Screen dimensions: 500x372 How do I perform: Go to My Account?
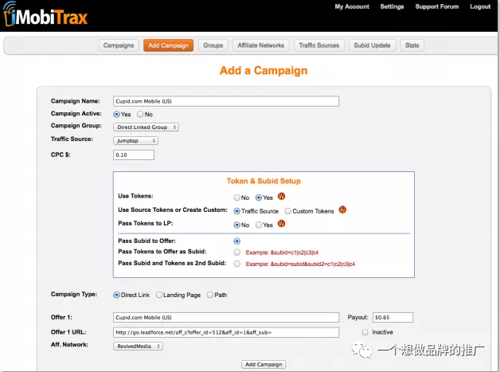[x=352, y=6]
